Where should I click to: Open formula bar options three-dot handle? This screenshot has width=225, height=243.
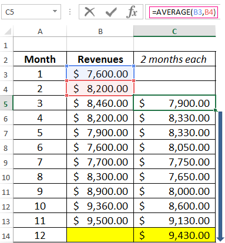[x=70, y=12]
